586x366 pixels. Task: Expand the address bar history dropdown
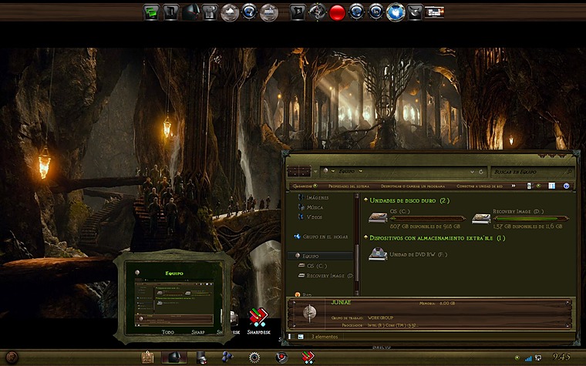point(472,171)
